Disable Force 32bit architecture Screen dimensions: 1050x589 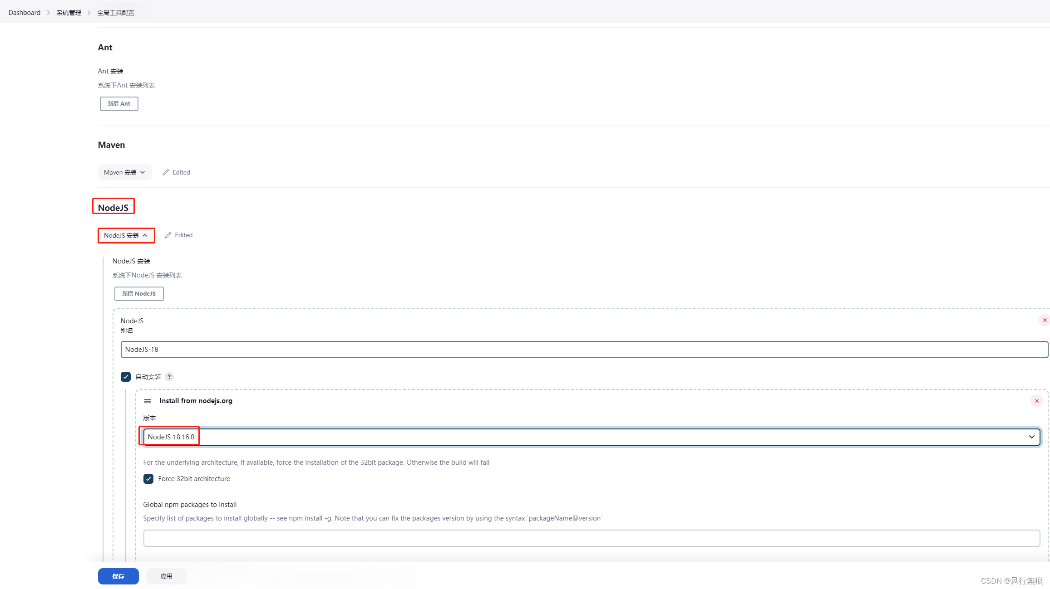point(148,479)
